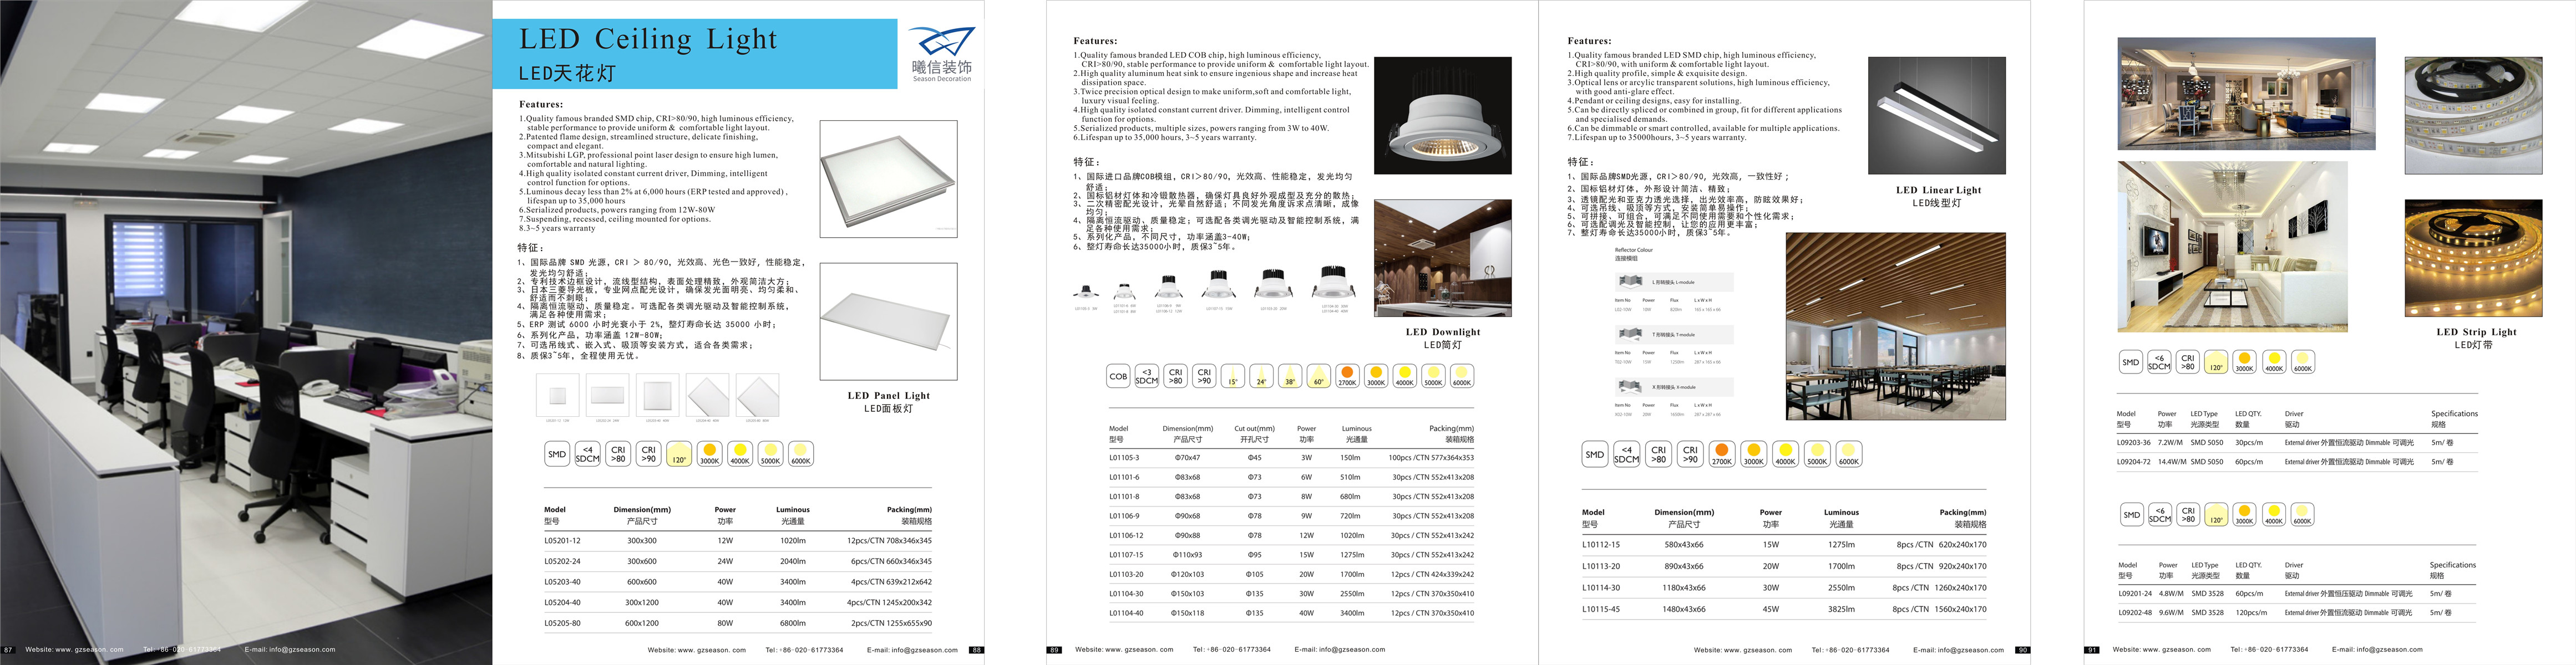This screenshot has width=2576, height=665.
Task: Click 2700K swatch on linear light page
Action: click(1722, 454)
